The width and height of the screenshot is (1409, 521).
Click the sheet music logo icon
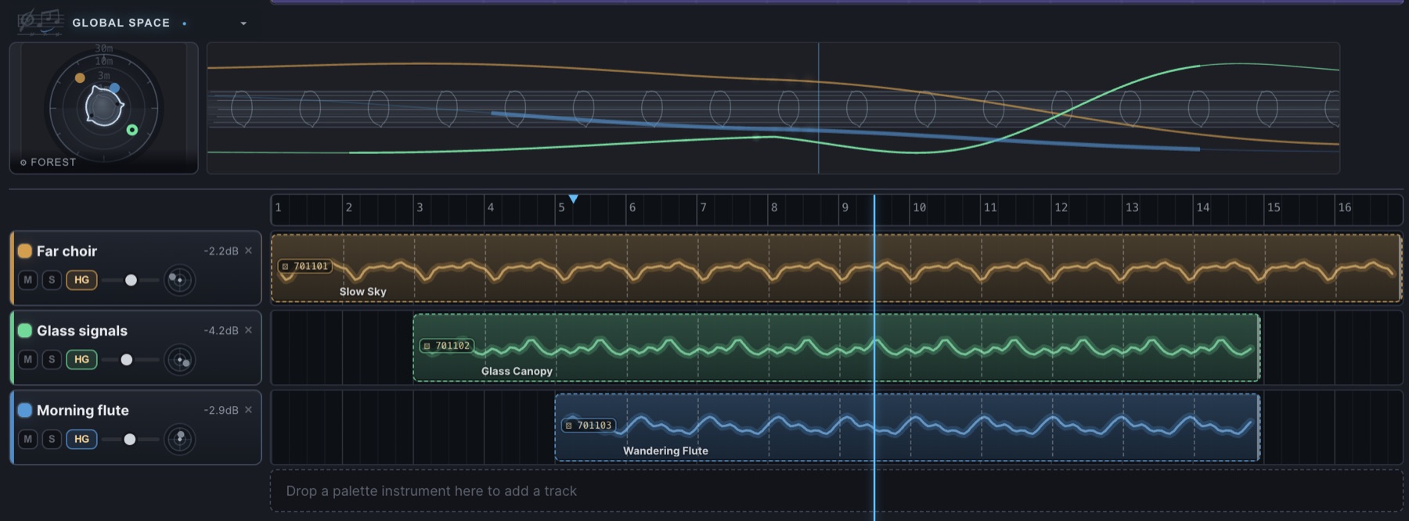(x=40, y=22)
